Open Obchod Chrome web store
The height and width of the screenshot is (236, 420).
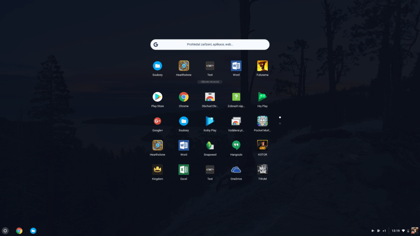(x=210, y=97)
